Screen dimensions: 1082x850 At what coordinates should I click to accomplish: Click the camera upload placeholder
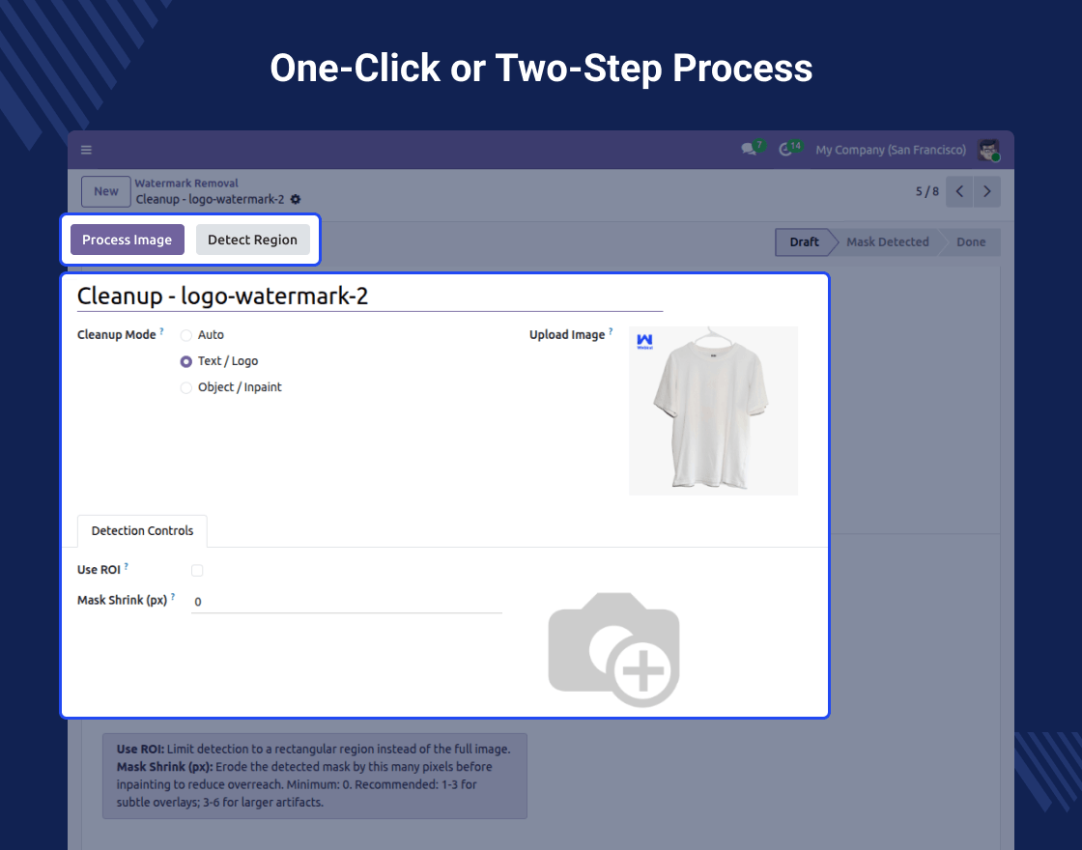pos(614,649)
